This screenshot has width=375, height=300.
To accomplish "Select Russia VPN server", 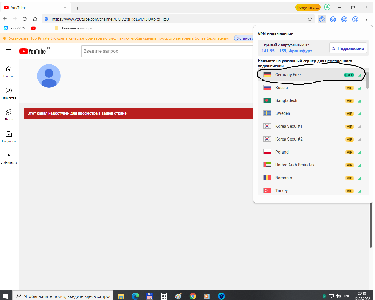I will 312,88.
